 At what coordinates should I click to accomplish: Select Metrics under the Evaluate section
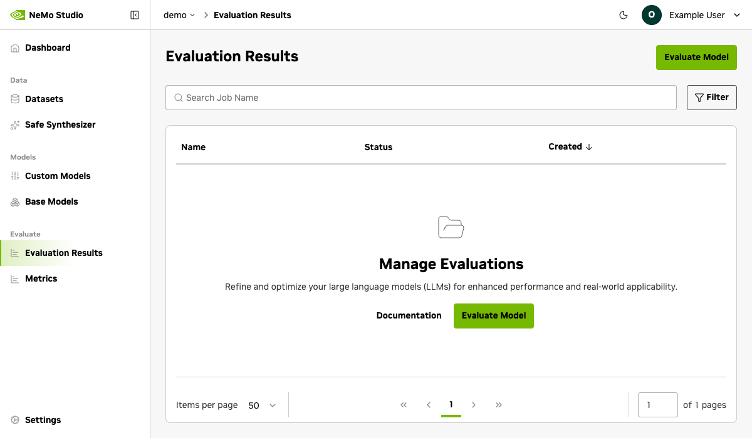pyautogui.click(x=41, y=278)
